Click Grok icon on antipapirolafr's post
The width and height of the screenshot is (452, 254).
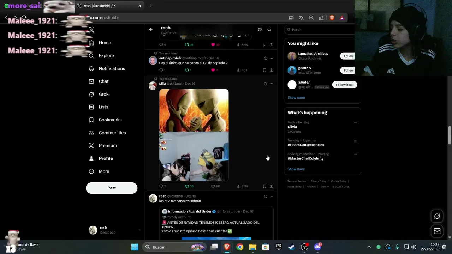point(266,58)
